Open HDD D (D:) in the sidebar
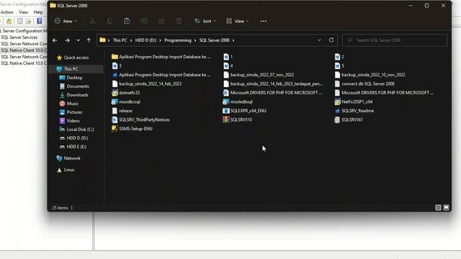 click(x=77, y=138)
